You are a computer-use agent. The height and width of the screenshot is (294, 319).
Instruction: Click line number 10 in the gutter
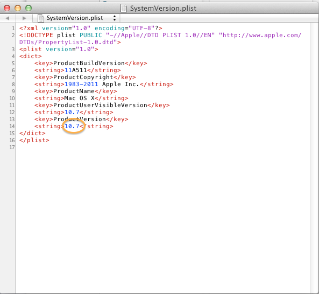tap(12, 99)
